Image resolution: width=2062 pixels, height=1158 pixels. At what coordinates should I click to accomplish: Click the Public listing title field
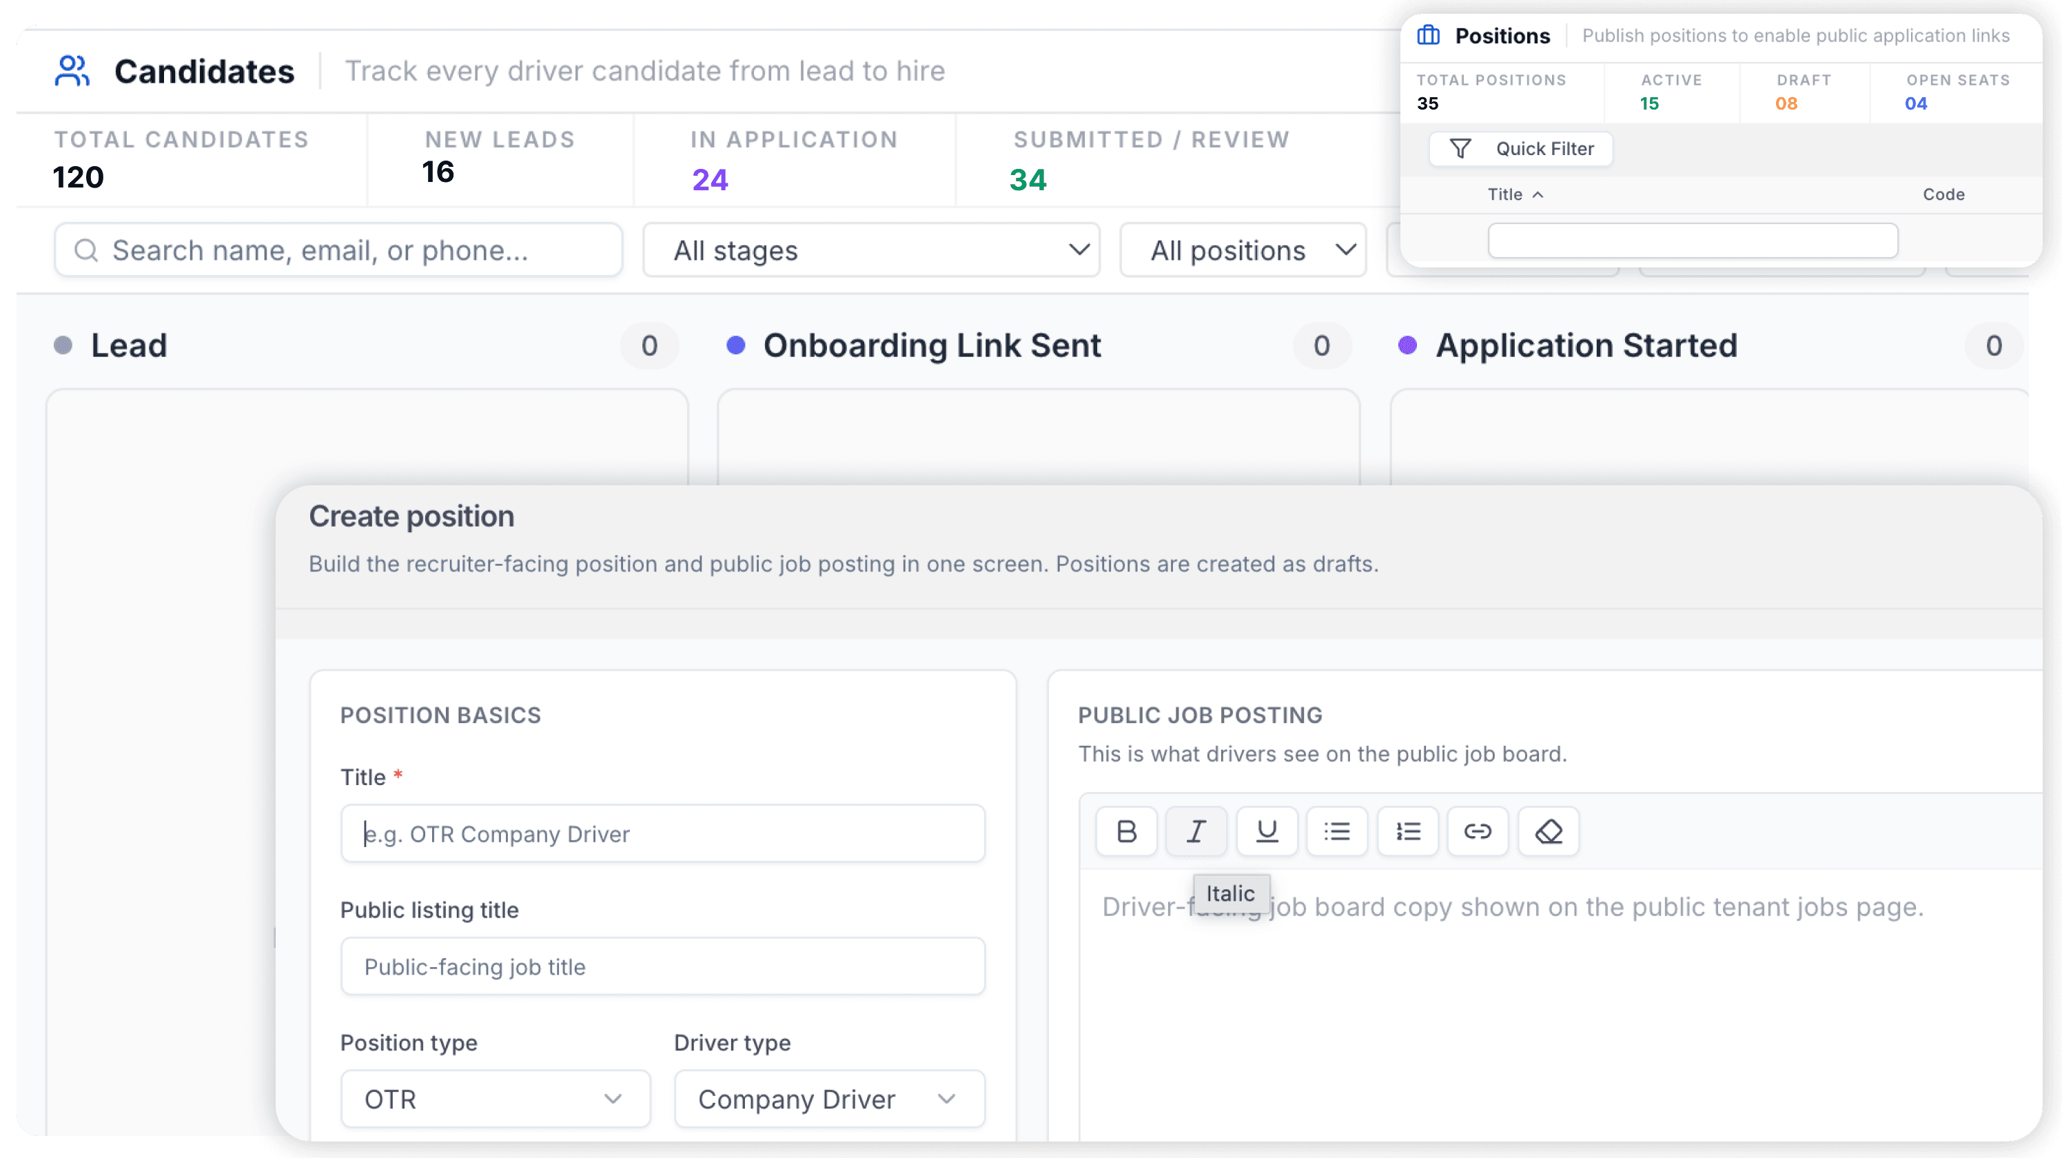click(663, 966)
